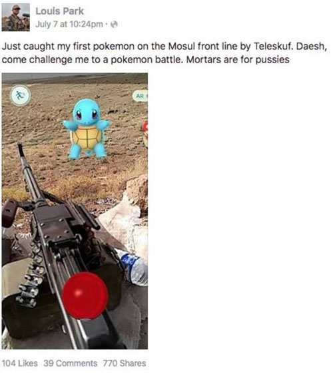Toggle the AR mode switch

point(141,96)
